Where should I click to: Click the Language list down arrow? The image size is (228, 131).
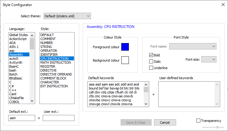[32, 101]
